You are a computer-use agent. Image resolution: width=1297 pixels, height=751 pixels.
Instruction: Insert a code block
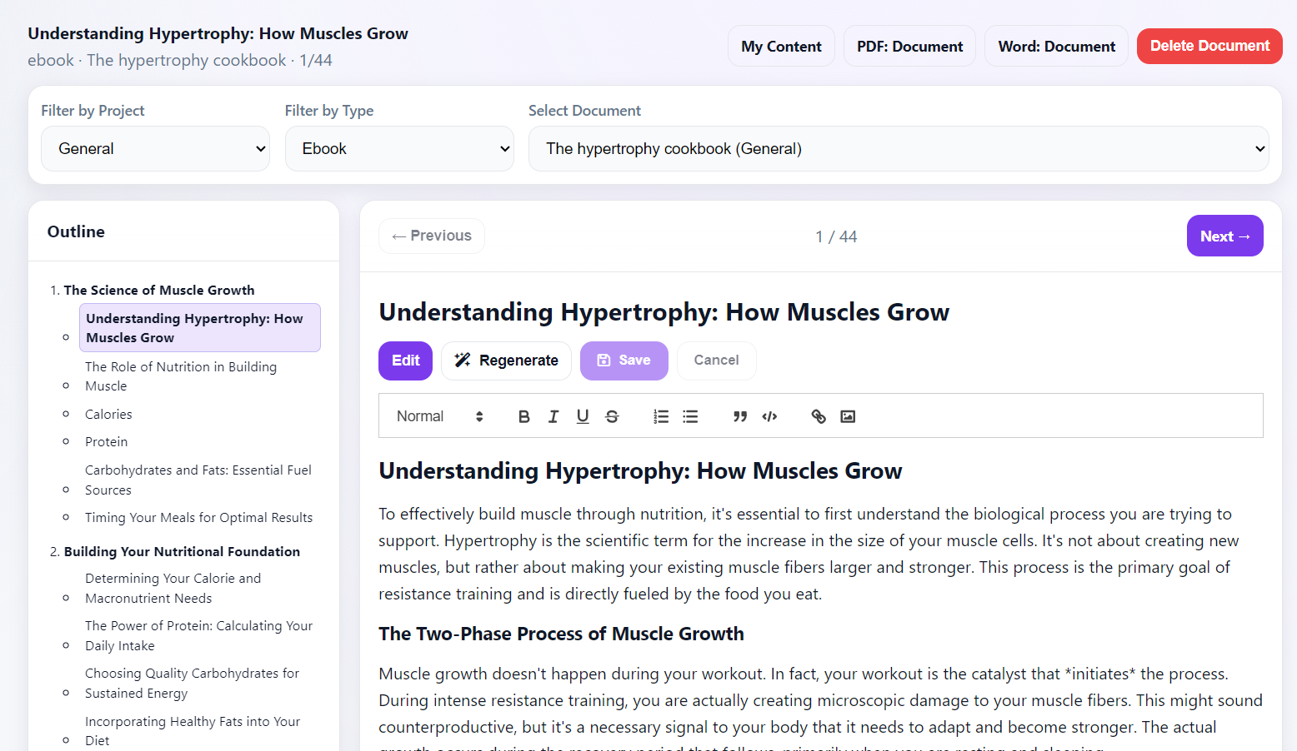[769, 416]
